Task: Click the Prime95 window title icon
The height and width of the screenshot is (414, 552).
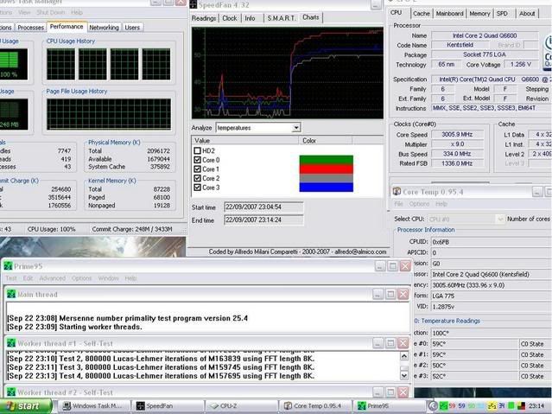Action: click(8, 266)
